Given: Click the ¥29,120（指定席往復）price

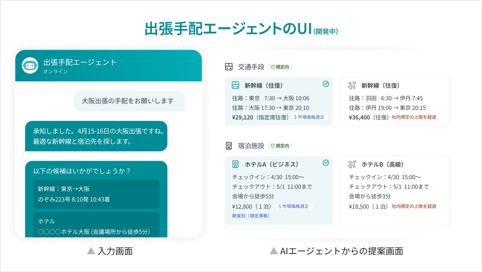Looking at the screenshot, I should 261,117.
